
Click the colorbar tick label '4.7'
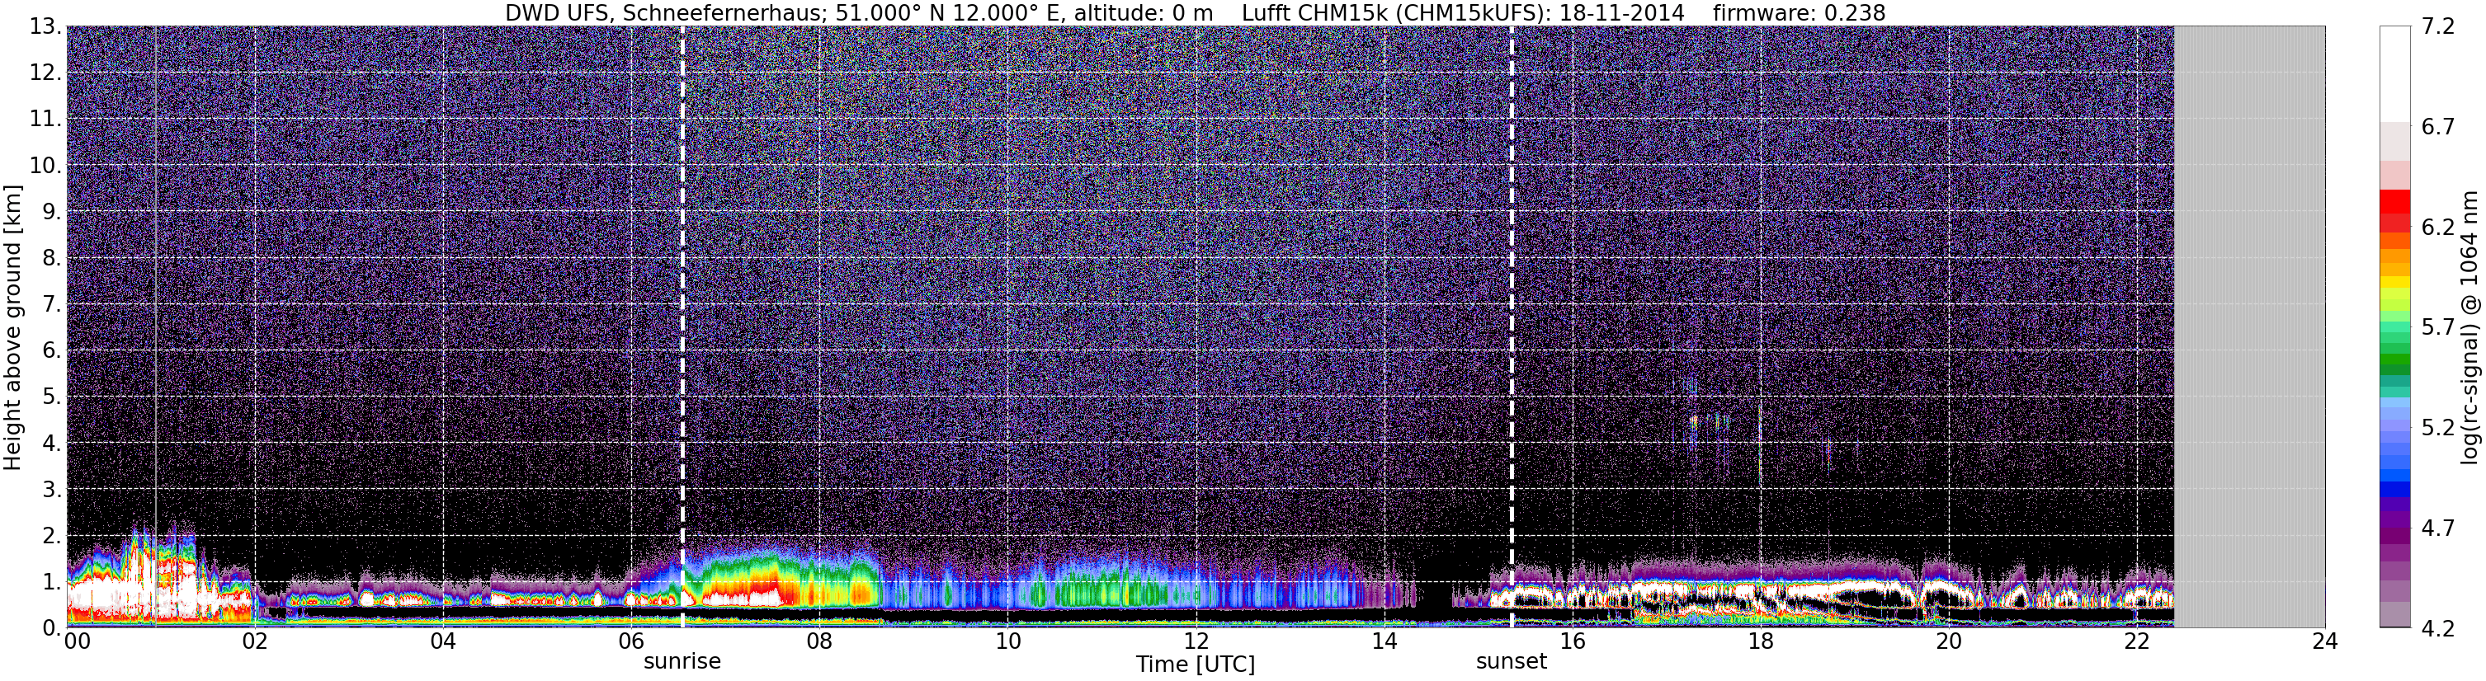pos(2438,528)
